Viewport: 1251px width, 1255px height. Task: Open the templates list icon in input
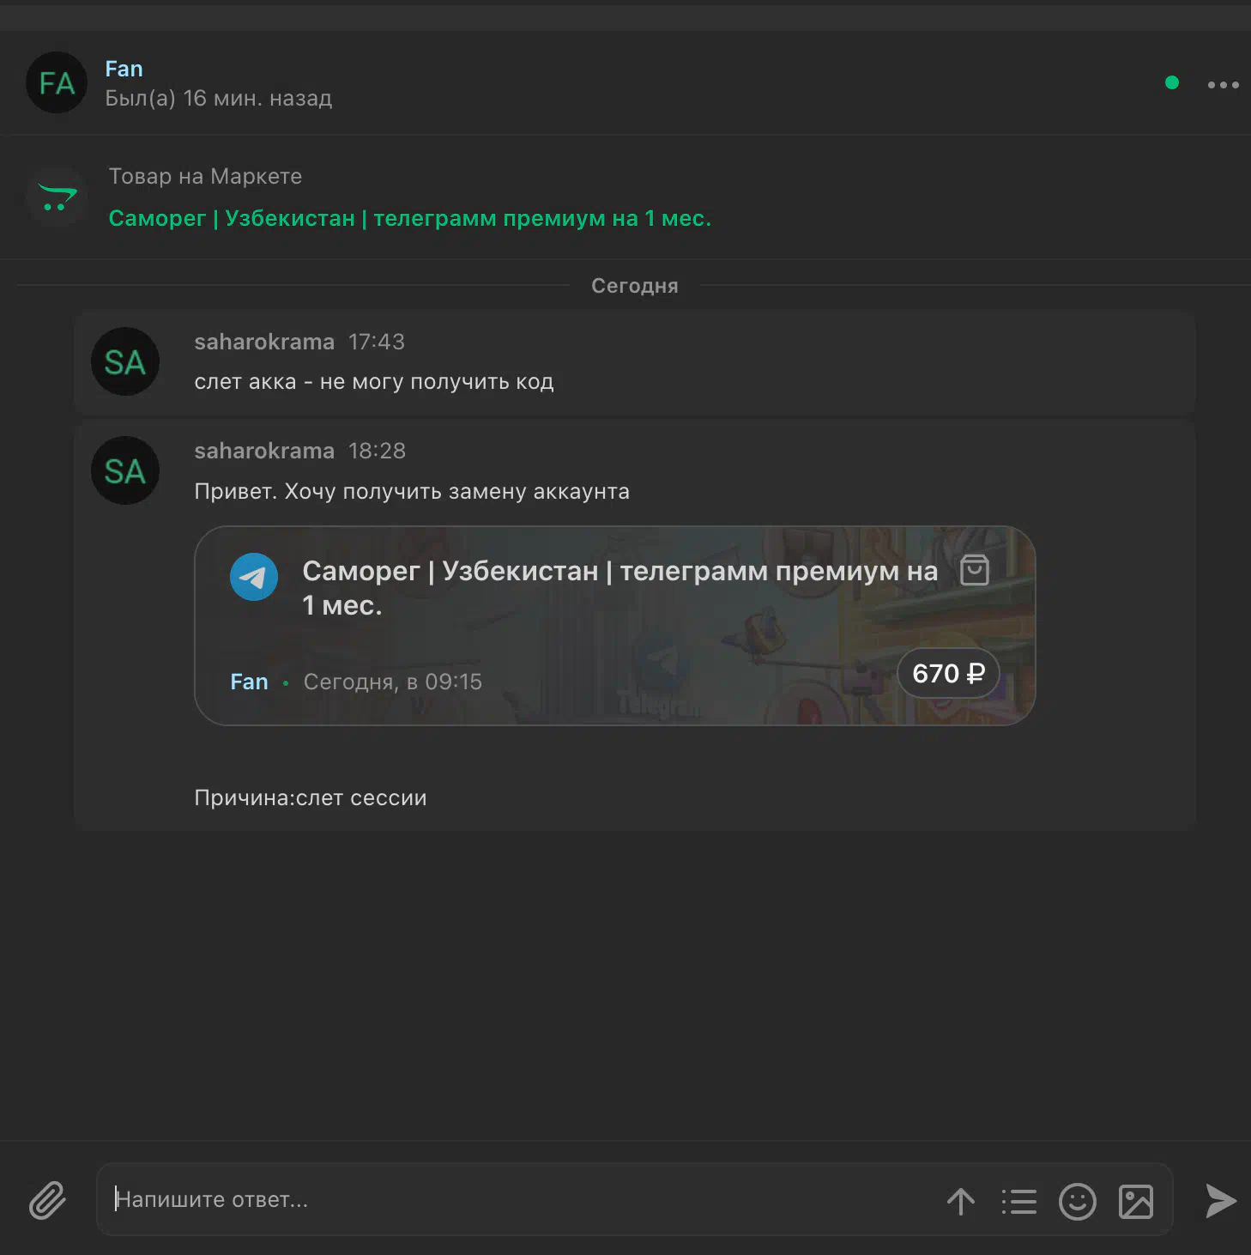tap(1019, 1201)
